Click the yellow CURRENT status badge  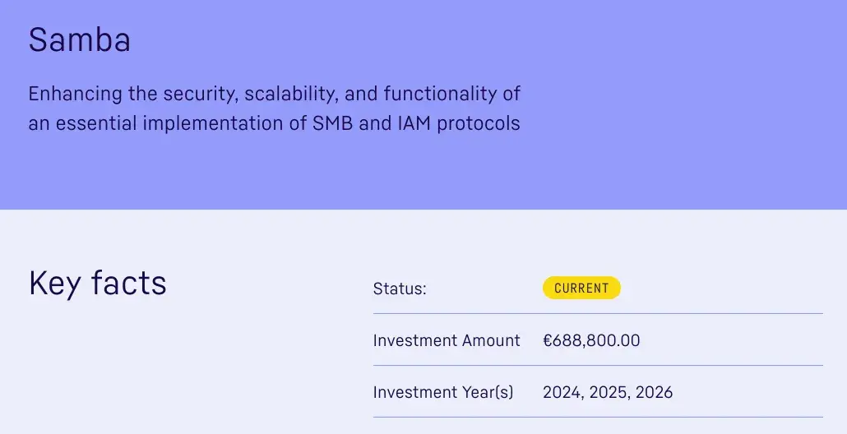click(x=581, y=289)
